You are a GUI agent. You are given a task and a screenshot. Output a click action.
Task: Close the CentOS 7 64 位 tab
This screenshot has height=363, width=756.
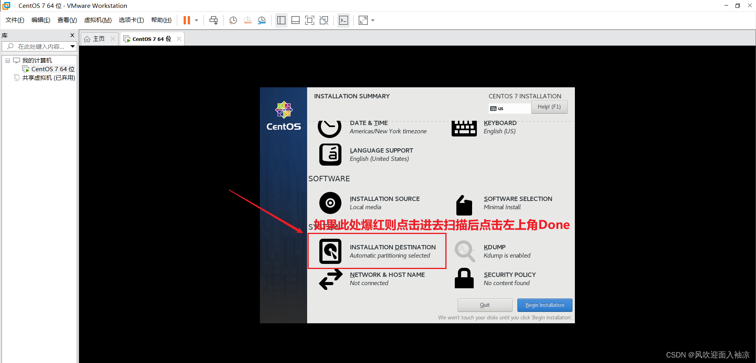pyautogui.click(x=179, y=39)
